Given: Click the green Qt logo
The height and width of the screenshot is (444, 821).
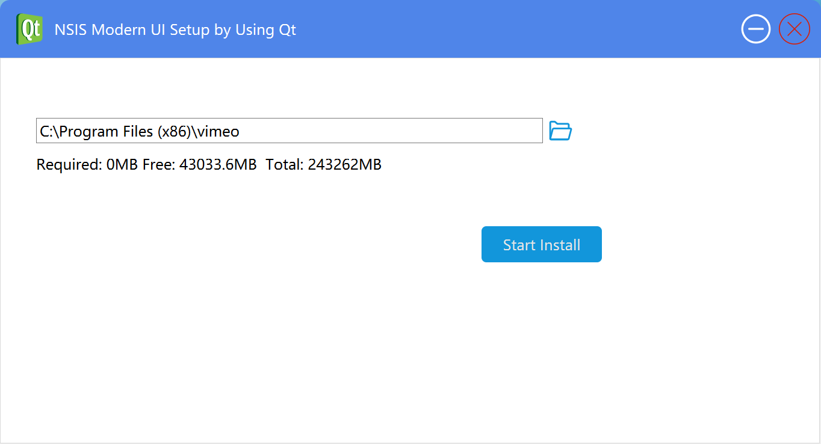Looking at the screenshot, I should [29, 29].
